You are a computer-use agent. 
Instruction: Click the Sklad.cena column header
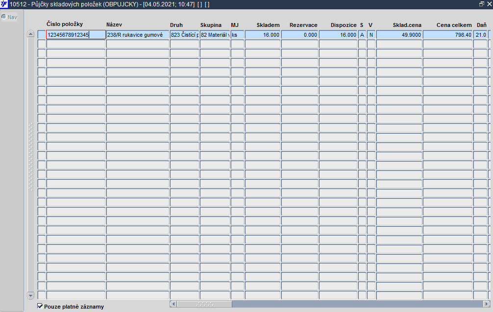coord(407,25)
